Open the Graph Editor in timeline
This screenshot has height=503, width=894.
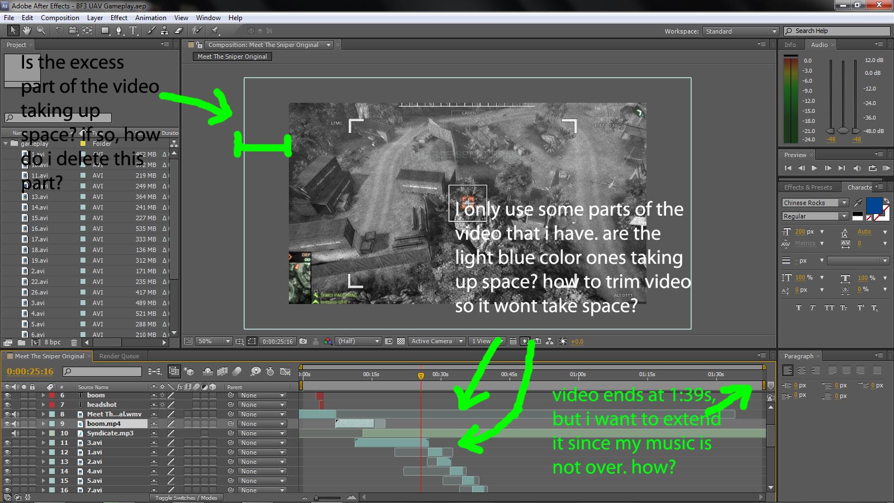coord(285,371)
